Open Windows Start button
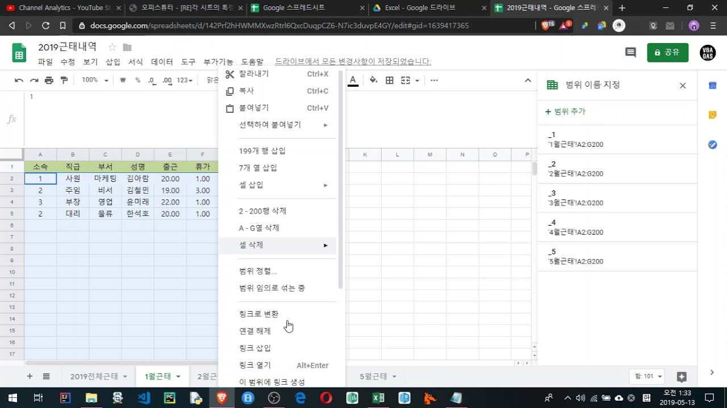Screen dimensions: 727x408 (12, 398)
